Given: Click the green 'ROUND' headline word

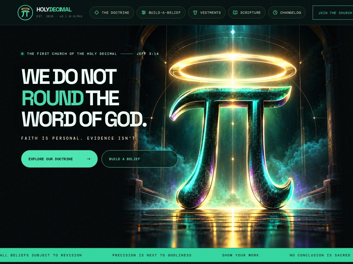Looking at the screenshot, I should pos(53,98).
